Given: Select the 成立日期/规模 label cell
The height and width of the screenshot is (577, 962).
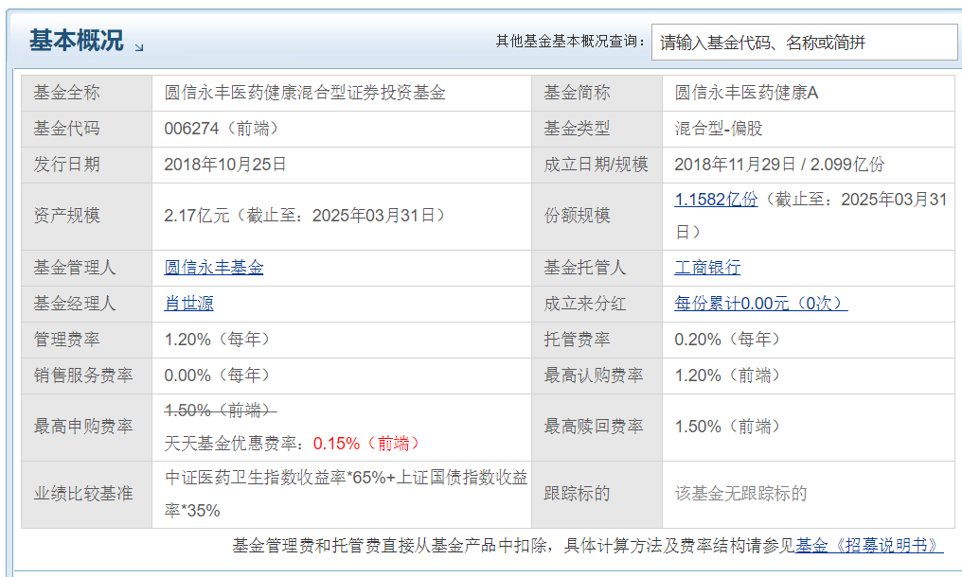Looking at the screenshot, I should [x=597, y=165].
